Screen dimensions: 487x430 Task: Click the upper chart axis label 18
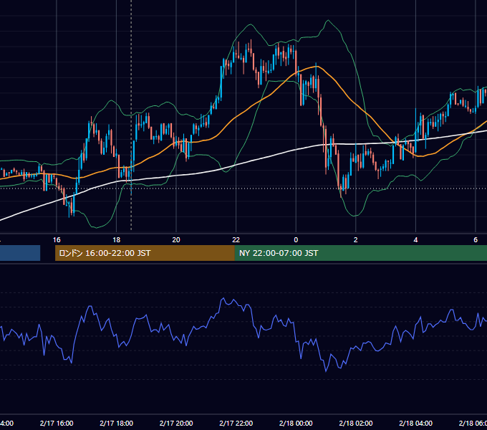click(x=117, y=239)
